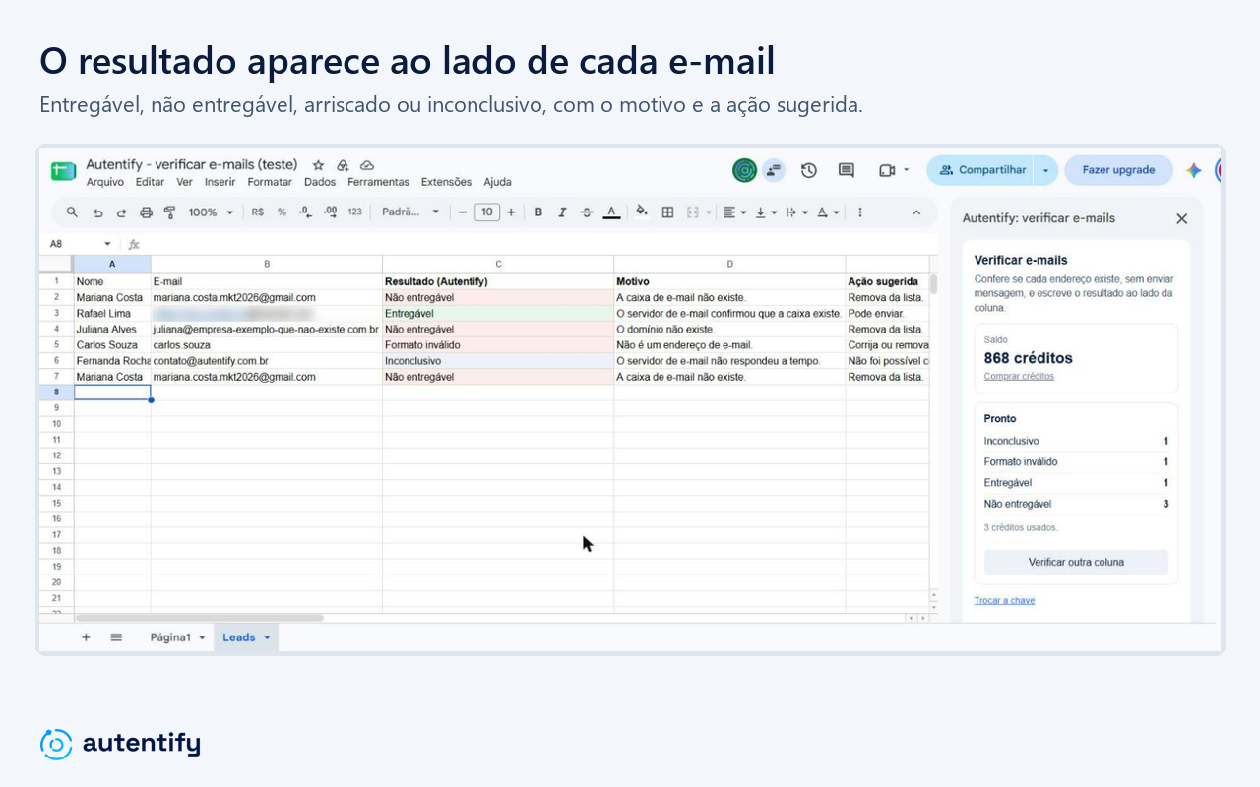Increase decimal places icon
This screenshot has height=787, width=1260.
330,212
